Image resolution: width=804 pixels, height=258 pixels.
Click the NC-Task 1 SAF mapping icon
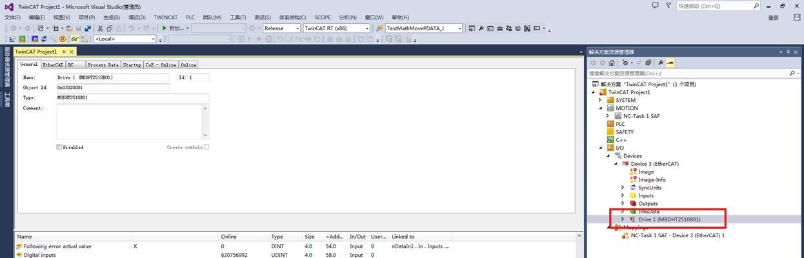[625, 235]
